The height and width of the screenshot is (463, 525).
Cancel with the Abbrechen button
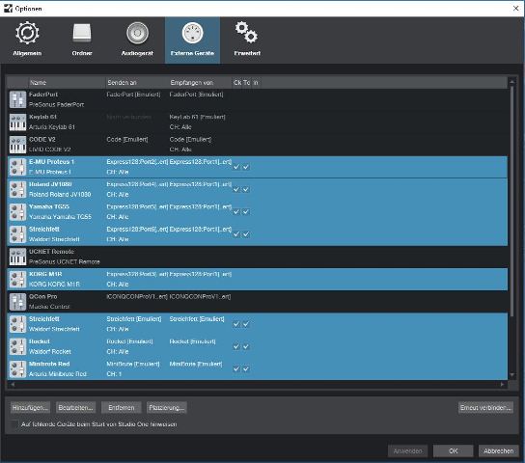pyautogui.click(x=498, y=451)
